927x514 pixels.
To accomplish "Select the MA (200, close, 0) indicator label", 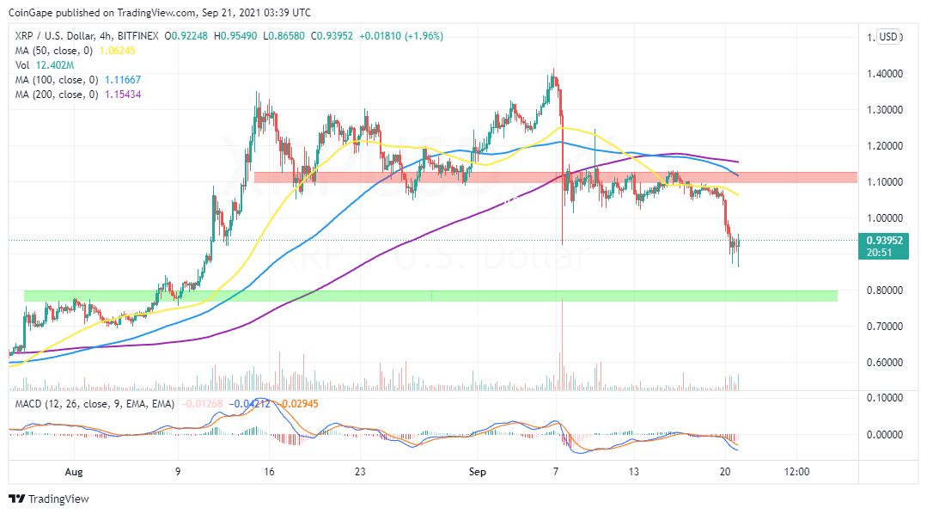I will 57,95.
